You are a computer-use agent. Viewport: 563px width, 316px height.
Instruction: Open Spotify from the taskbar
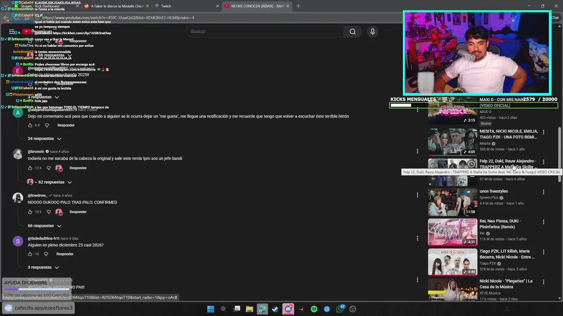[314, 309]
